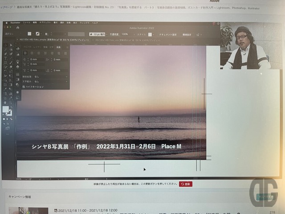Open the ウィンドウ menu
The height and width of the screenshot is (214, 285).
(x=85, y=23)
